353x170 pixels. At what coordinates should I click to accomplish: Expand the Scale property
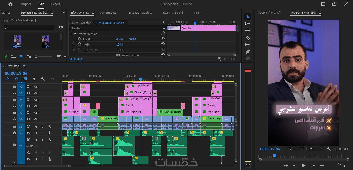click(x=74, y=45)
